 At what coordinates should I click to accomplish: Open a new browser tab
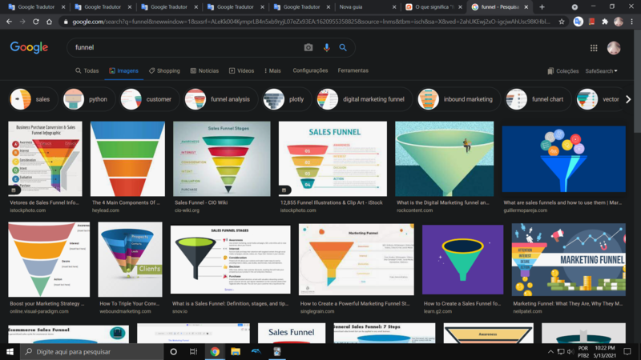point(542,7)
